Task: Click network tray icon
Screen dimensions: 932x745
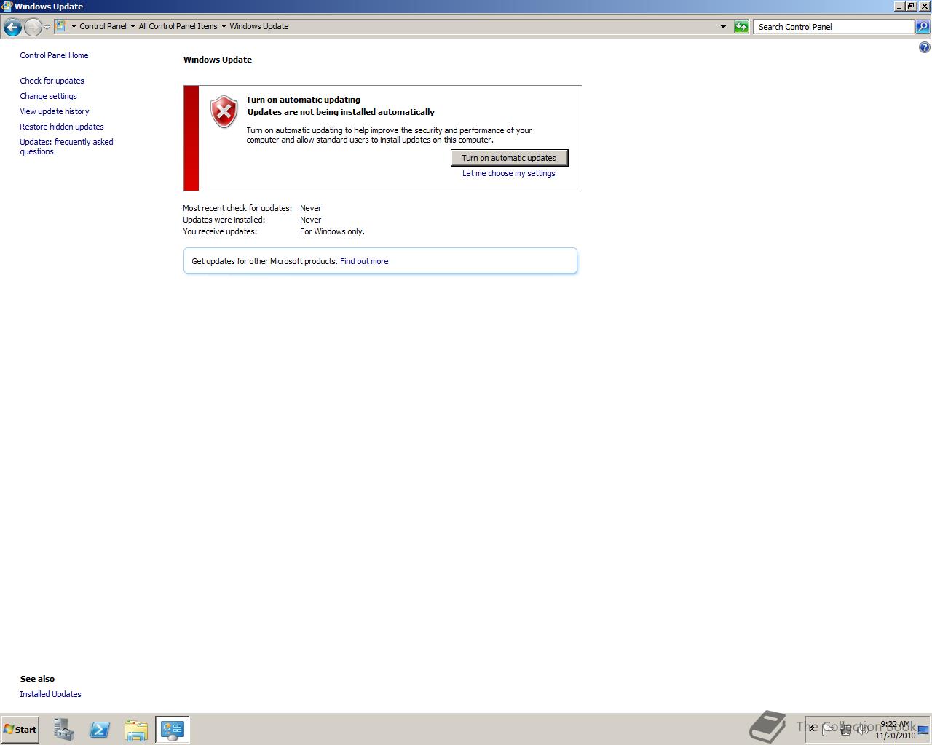Action: (845, 729)
